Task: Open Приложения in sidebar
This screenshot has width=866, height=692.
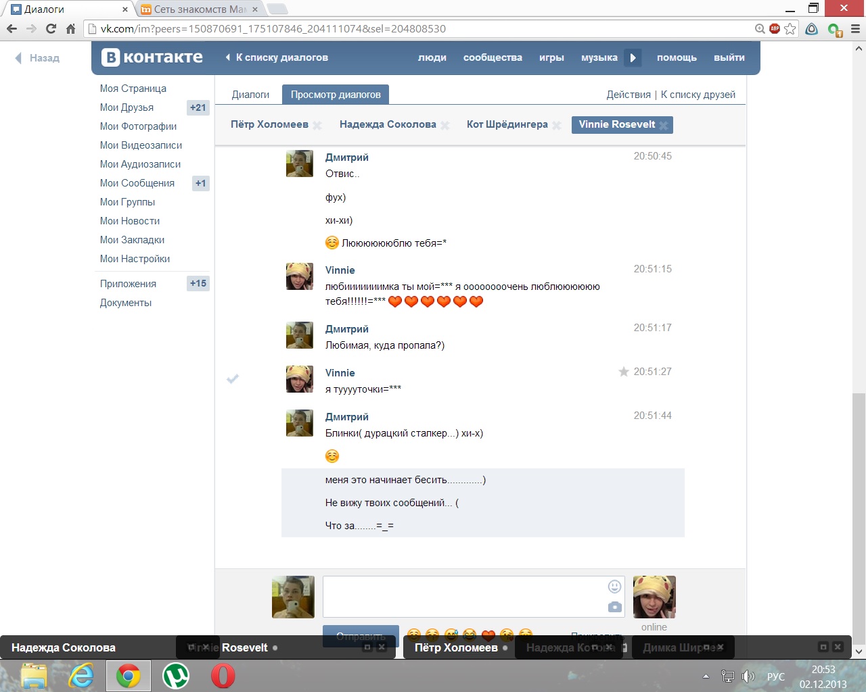Action: pos(129,284)
